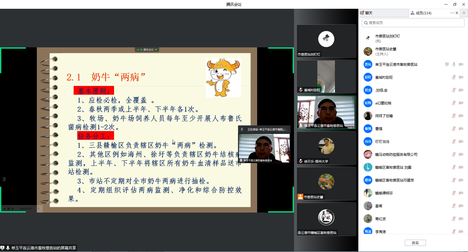Expand the panel hamburger menu
This screenshot has width=468, height=252.
coord(464,13)
